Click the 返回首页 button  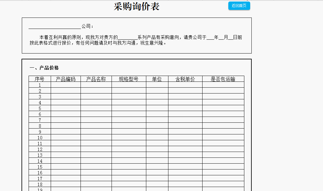[239, 6]
